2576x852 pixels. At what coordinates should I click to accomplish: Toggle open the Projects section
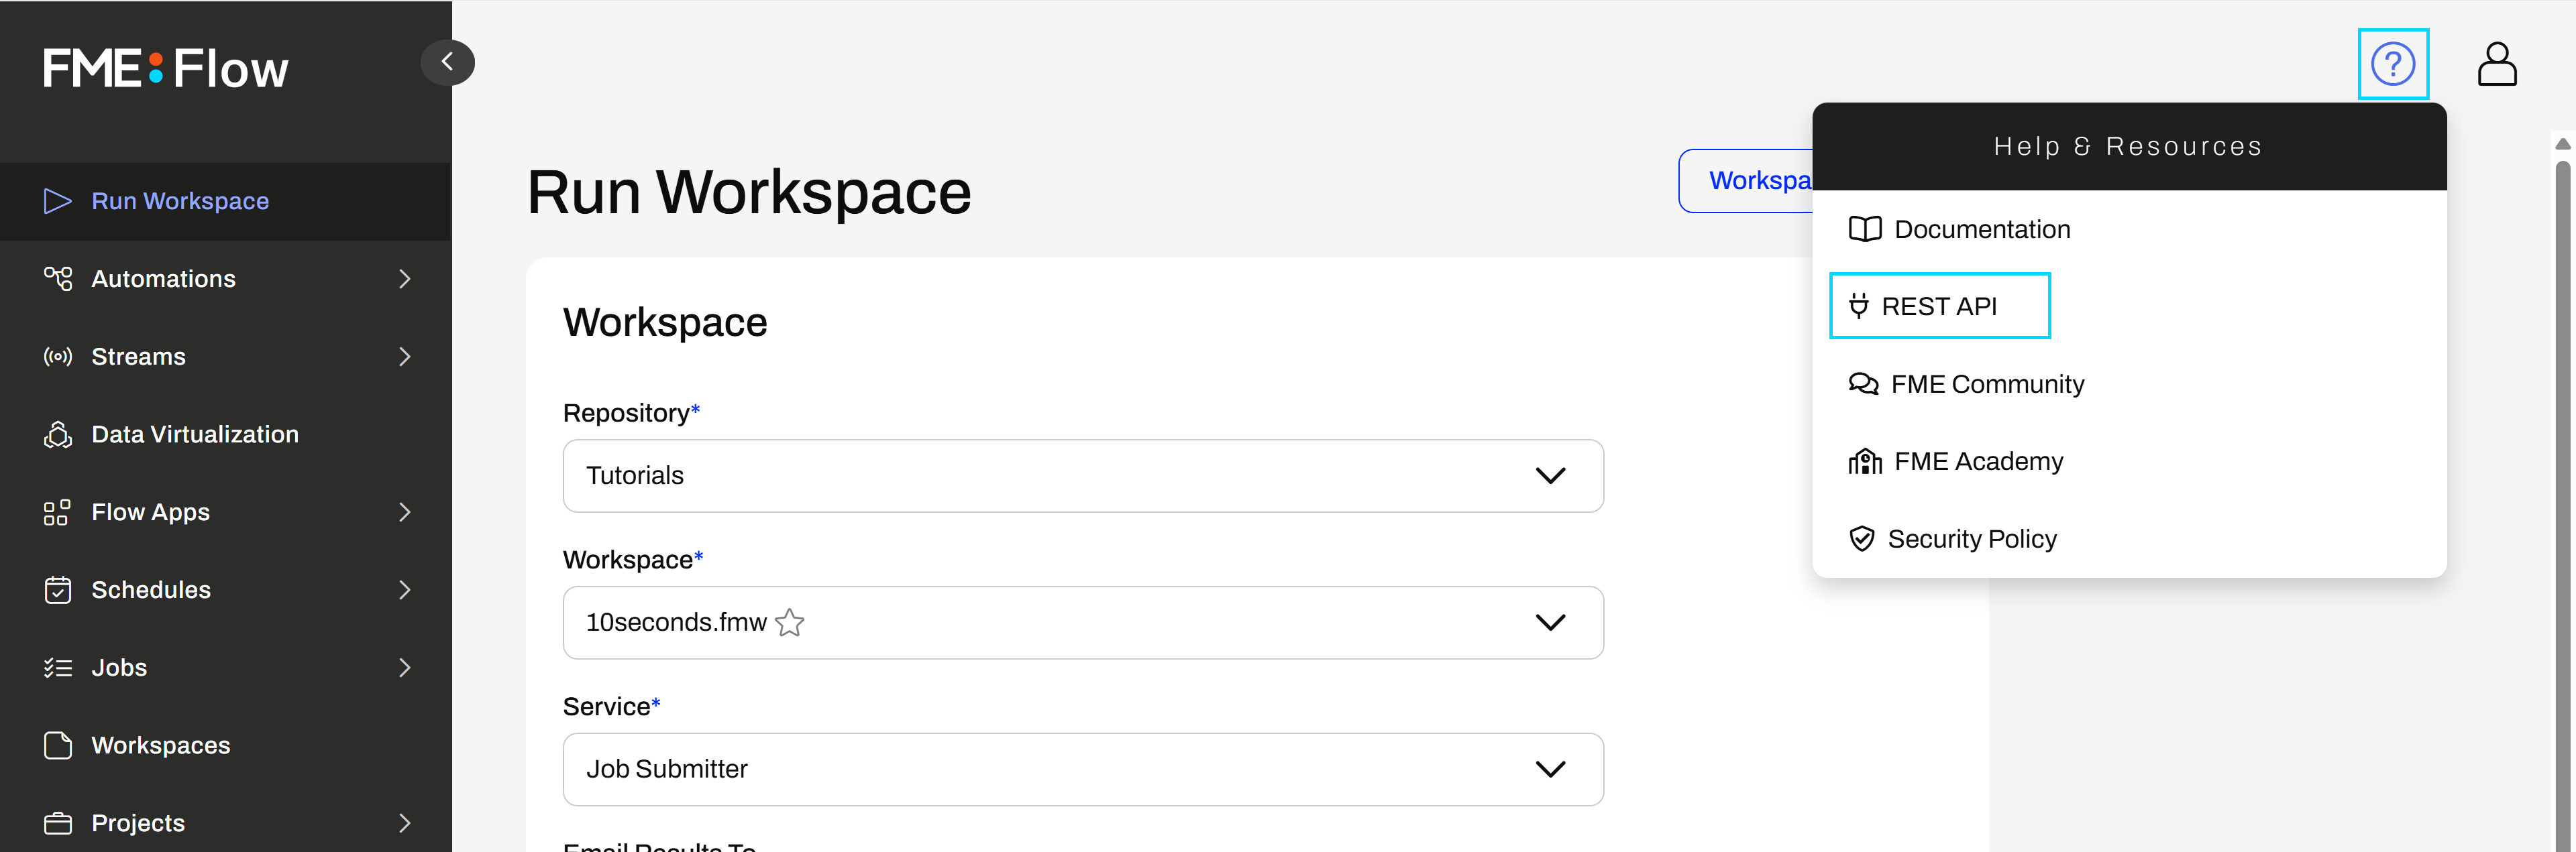(404, 823)
